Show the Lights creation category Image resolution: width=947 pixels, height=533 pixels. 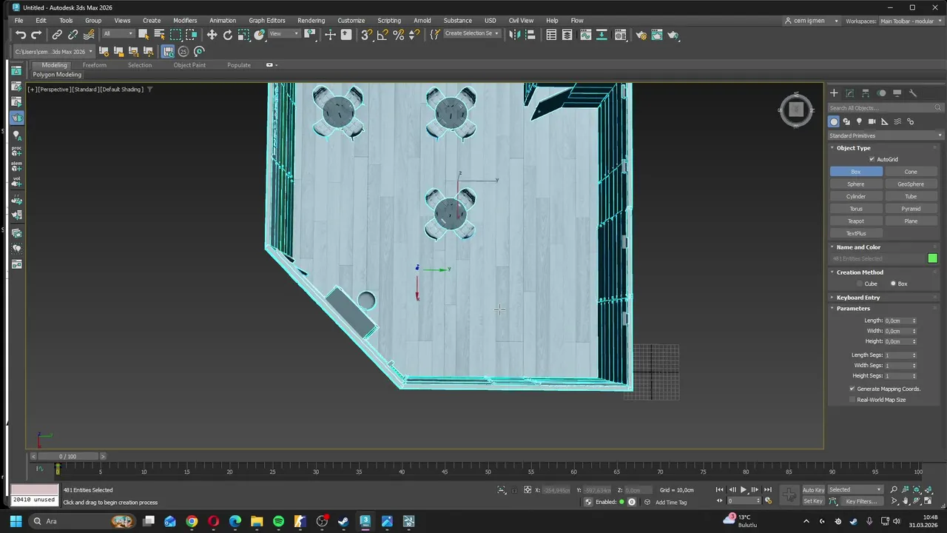859,121
